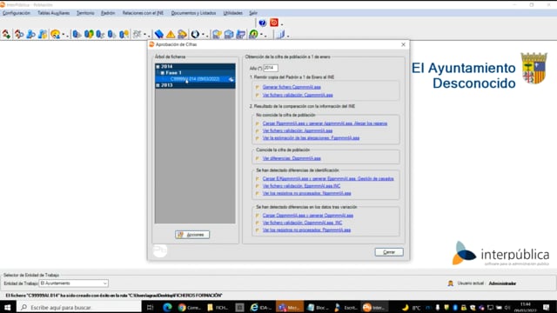The width and height of the screenshot is (557, 313).
Task: Open the Padrón menu
Action: tap(108, 13)
